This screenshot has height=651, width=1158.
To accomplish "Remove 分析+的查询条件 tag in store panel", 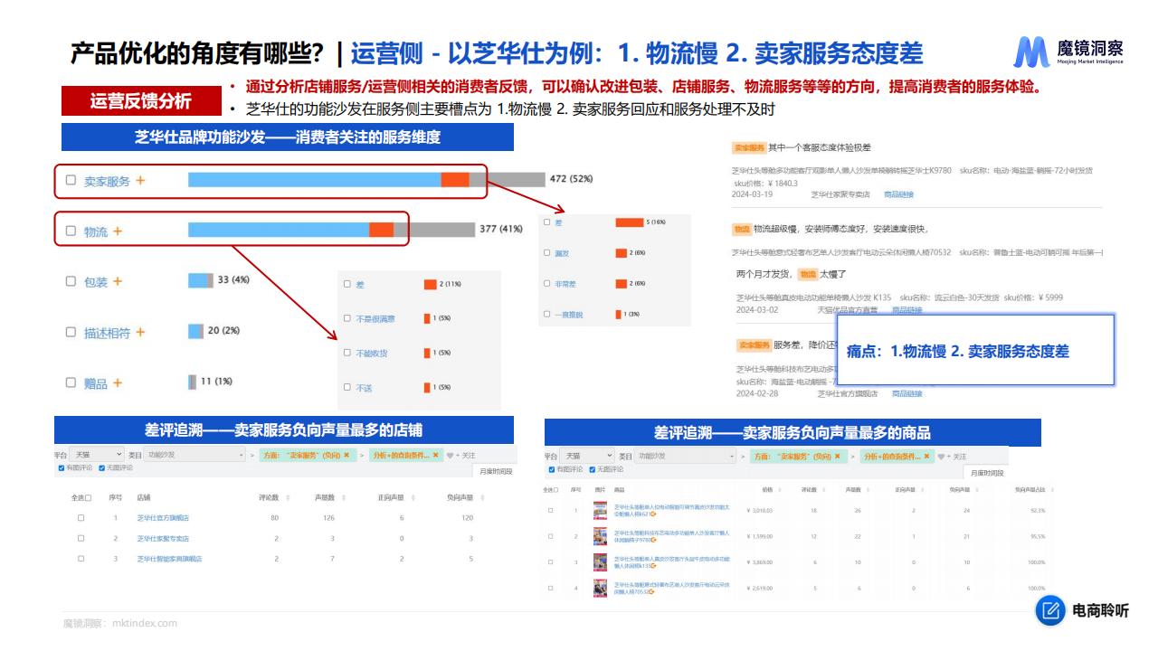I will (435, 455).
